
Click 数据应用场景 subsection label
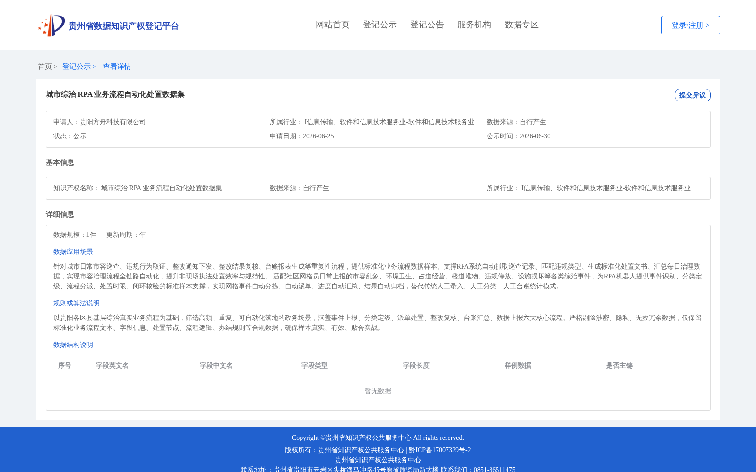pos(73,252)
